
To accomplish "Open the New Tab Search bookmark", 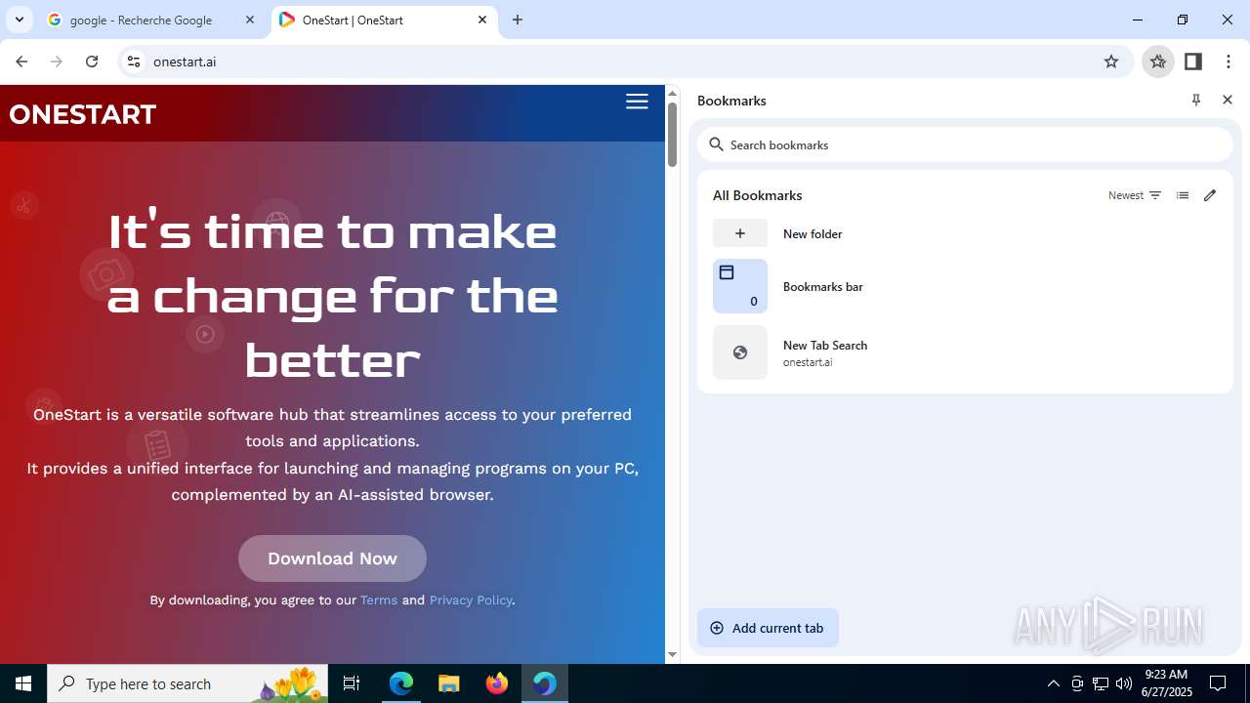I will point(965,352).
